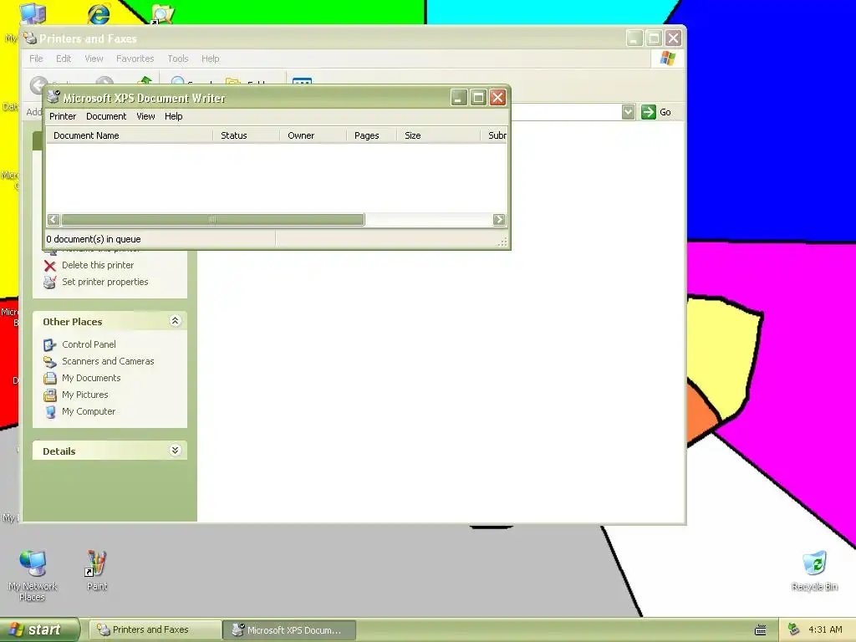Click the queue's right scroll arrow

pos(499,220)
